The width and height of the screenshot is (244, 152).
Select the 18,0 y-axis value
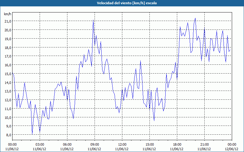click(x=8, y=48)
